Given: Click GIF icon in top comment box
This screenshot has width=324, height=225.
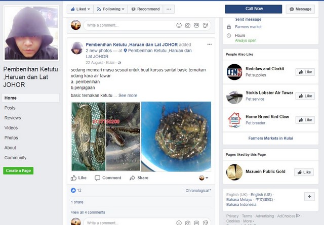Looking at the screenshot, I should [x=196, y=25].
